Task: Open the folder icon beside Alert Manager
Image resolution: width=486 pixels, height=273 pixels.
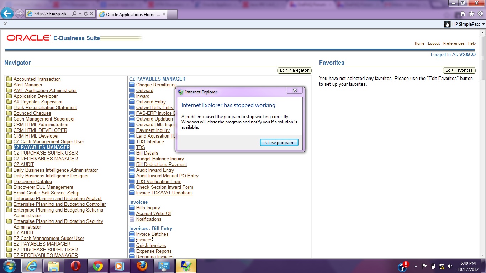Action: tap(9, 85)
